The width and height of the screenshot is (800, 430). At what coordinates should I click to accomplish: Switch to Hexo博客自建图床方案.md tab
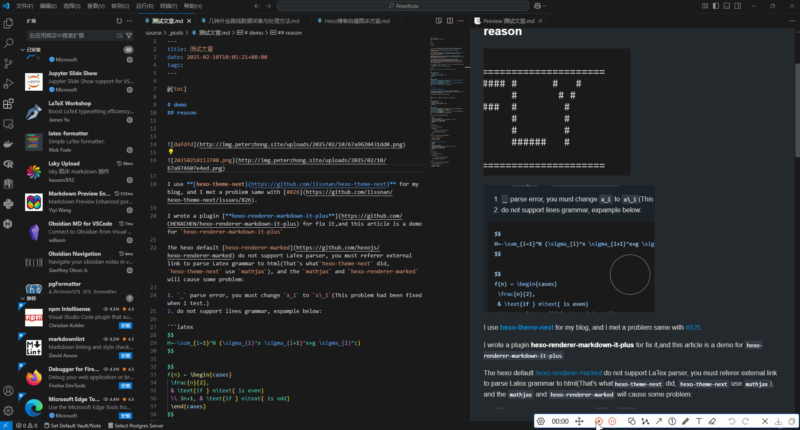point(357,21)
